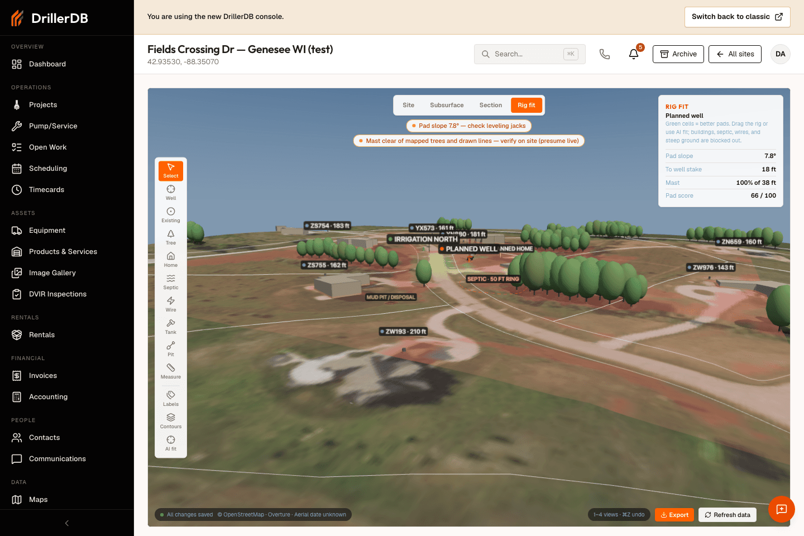Click the To well stake 18 ft row
The width and height of the screenshot is (804, 536).
pyautogui.click(x=721, y=169)
